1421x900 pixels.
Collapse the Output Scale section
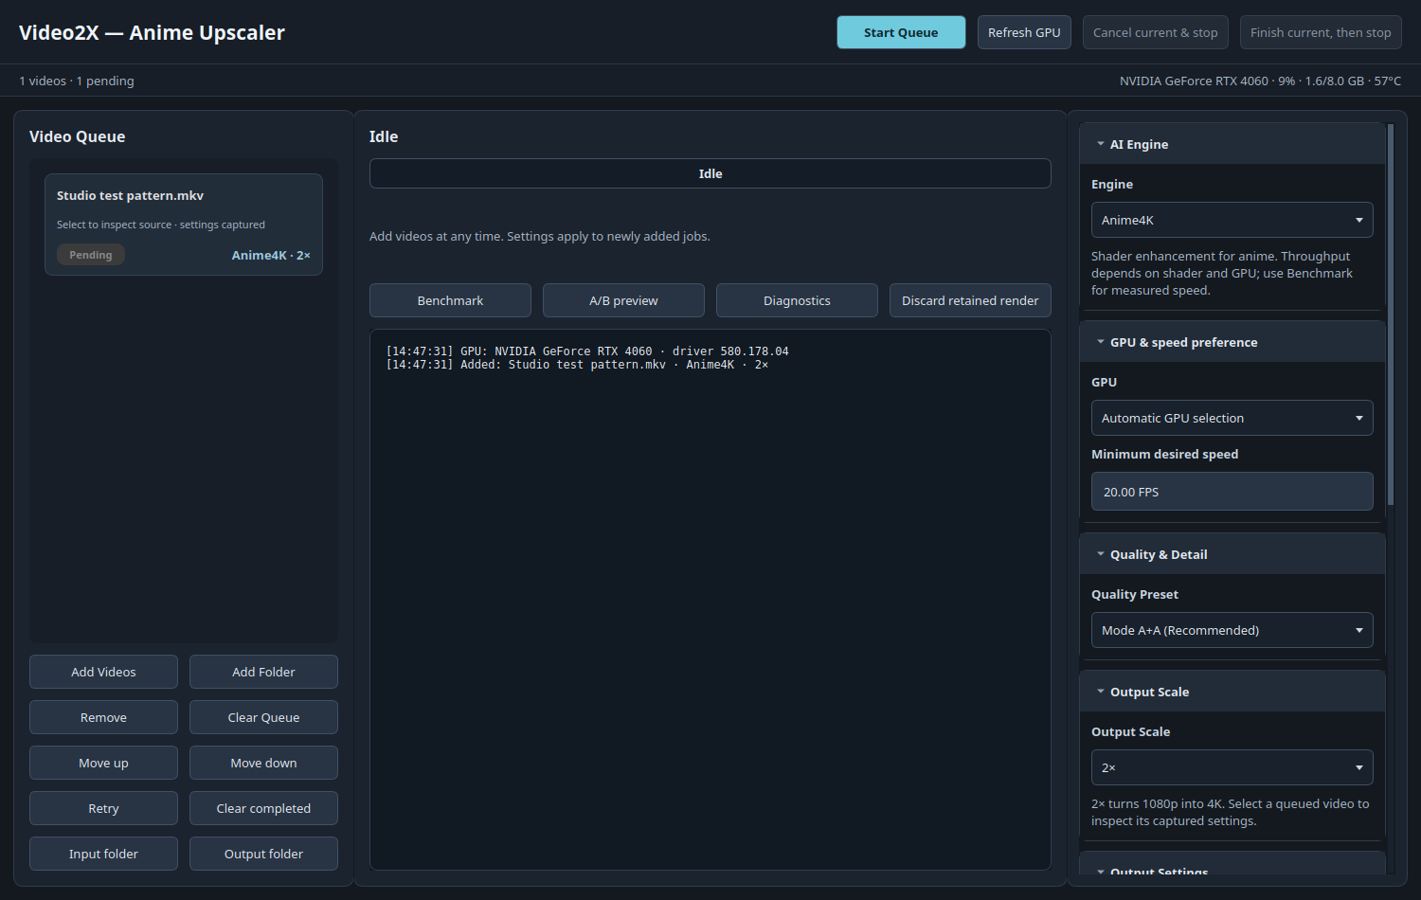coord(1232,692)
